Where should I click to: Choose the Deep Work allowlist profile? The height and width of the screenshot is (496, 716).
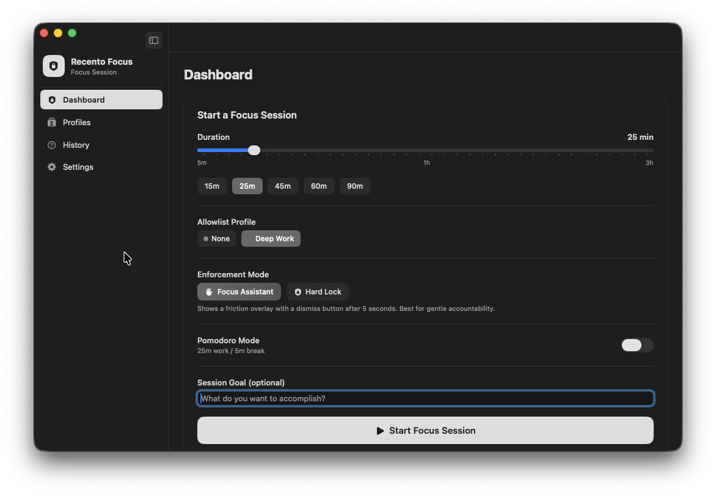coord(271,238)
